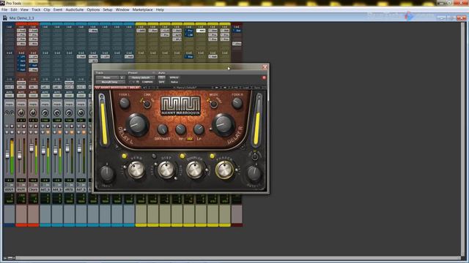Click the A to B copy button

(x=234, y=88)
